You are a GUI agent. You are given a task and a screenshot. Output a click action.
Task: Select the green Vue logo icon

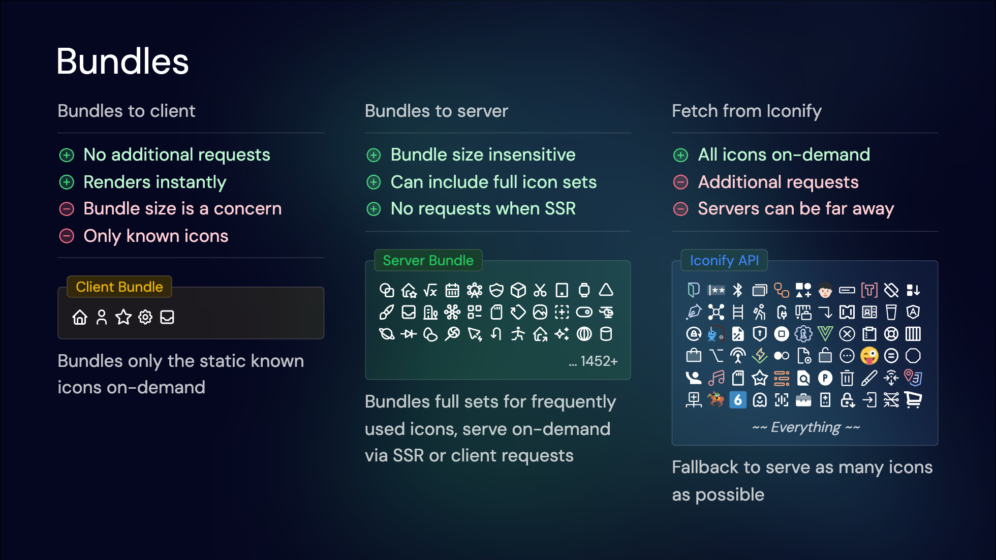point(825,334)
